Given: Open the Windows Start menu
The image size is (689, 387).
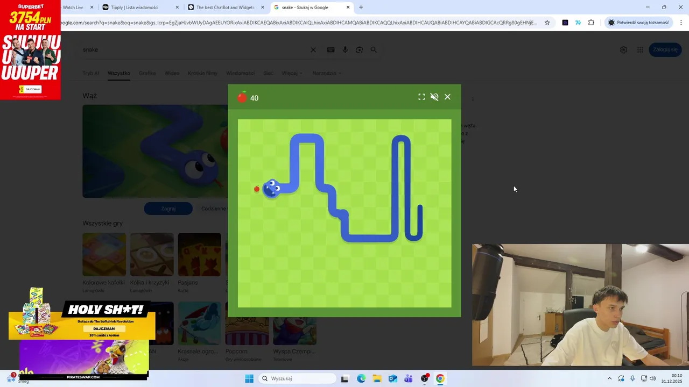Looking at the screenshot, I should [249, 378].
